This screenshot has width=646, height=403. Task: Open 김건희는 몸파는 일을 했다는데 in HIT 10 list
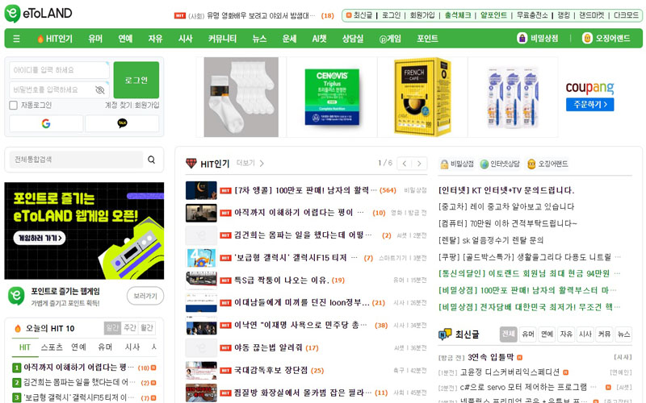point(76,382)
